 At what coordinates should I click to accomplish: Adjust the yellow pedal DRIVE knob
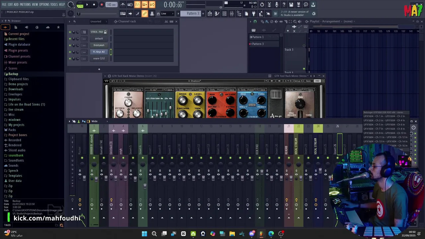click(x=183, y=100)
